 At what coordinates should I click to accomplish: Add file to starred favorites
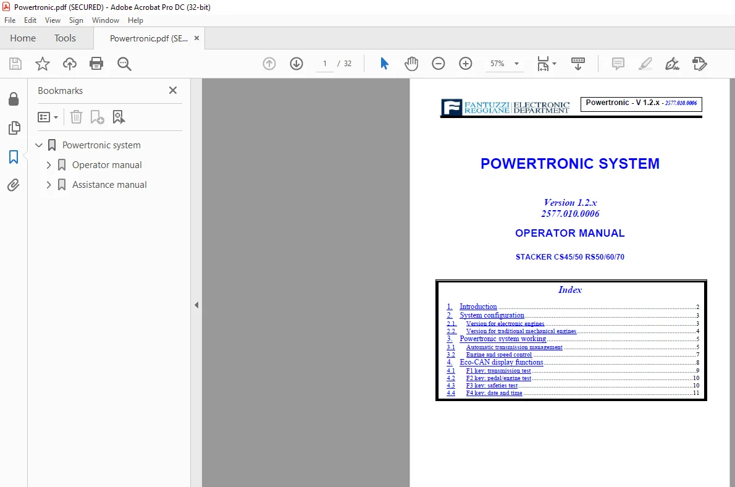point(43,64)
